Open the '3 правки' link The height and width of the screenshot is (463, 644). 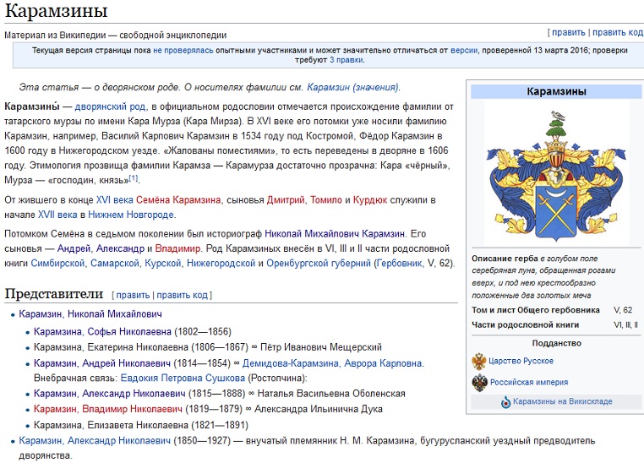point(347,60)
